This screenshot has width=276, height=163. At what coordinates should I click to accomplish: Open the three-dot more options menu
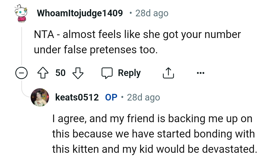coord(201,73)
